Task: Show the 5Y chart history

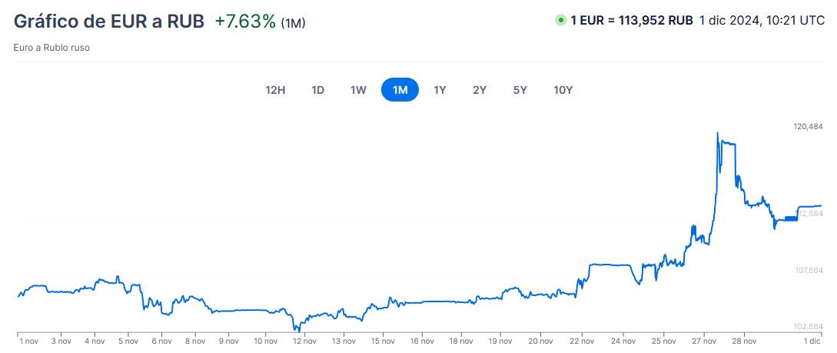Action: pos(520,90)
